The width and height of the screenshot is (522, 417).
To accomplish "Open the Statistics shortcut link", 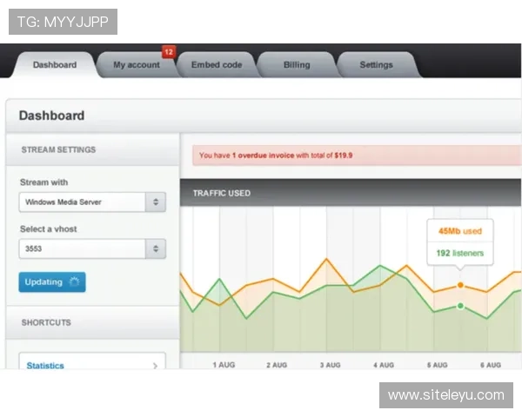I will point(45,366).
